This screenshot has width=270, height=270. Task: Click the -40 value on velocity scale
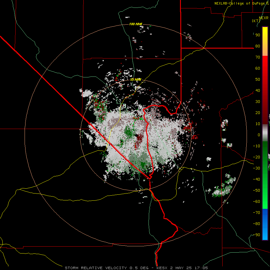256,179
